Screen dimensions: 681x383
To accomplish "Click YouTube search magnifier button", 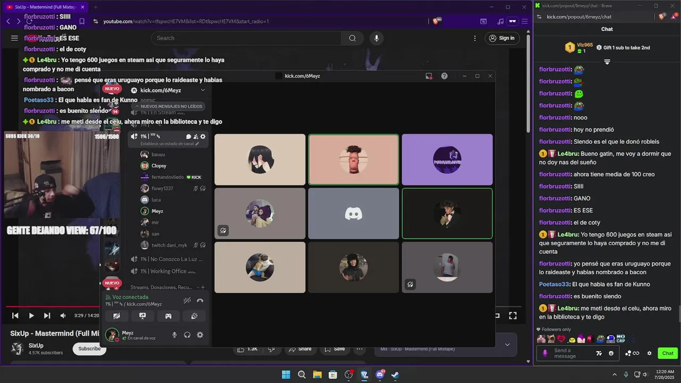I will pyautogui.click(x=352, y=38).
